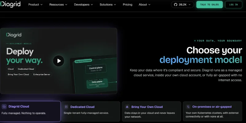Open the Developers dropdown
Viewport: 246px width, 123px height.
(x=83, y=5)
